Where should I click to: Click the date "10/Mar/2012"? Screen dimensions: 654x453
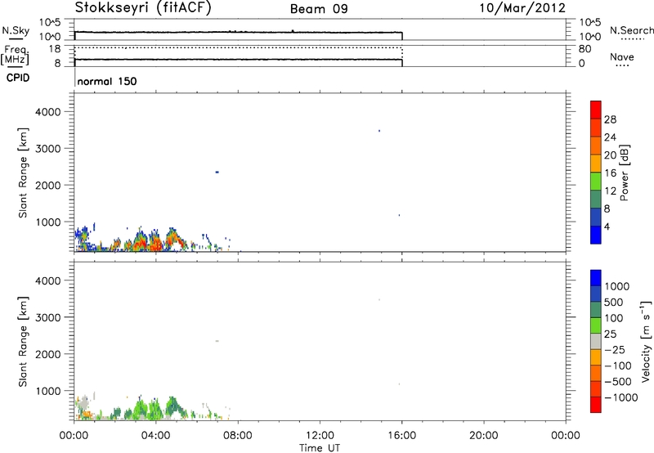522,7
